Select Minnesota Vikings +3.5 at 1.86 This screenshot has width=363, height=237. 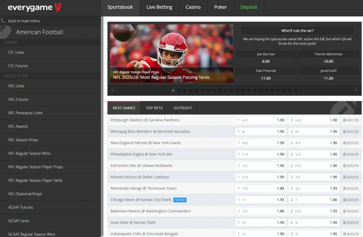(261, 188)
